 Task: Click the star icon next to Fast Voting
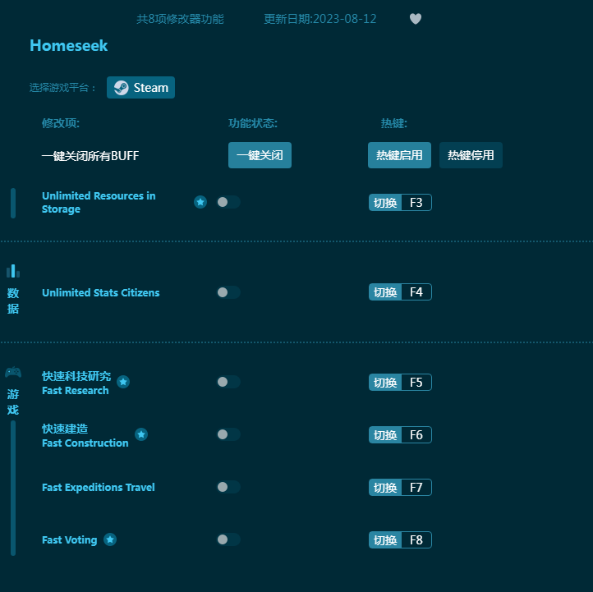pyautogui.click(x=110, y=539)
